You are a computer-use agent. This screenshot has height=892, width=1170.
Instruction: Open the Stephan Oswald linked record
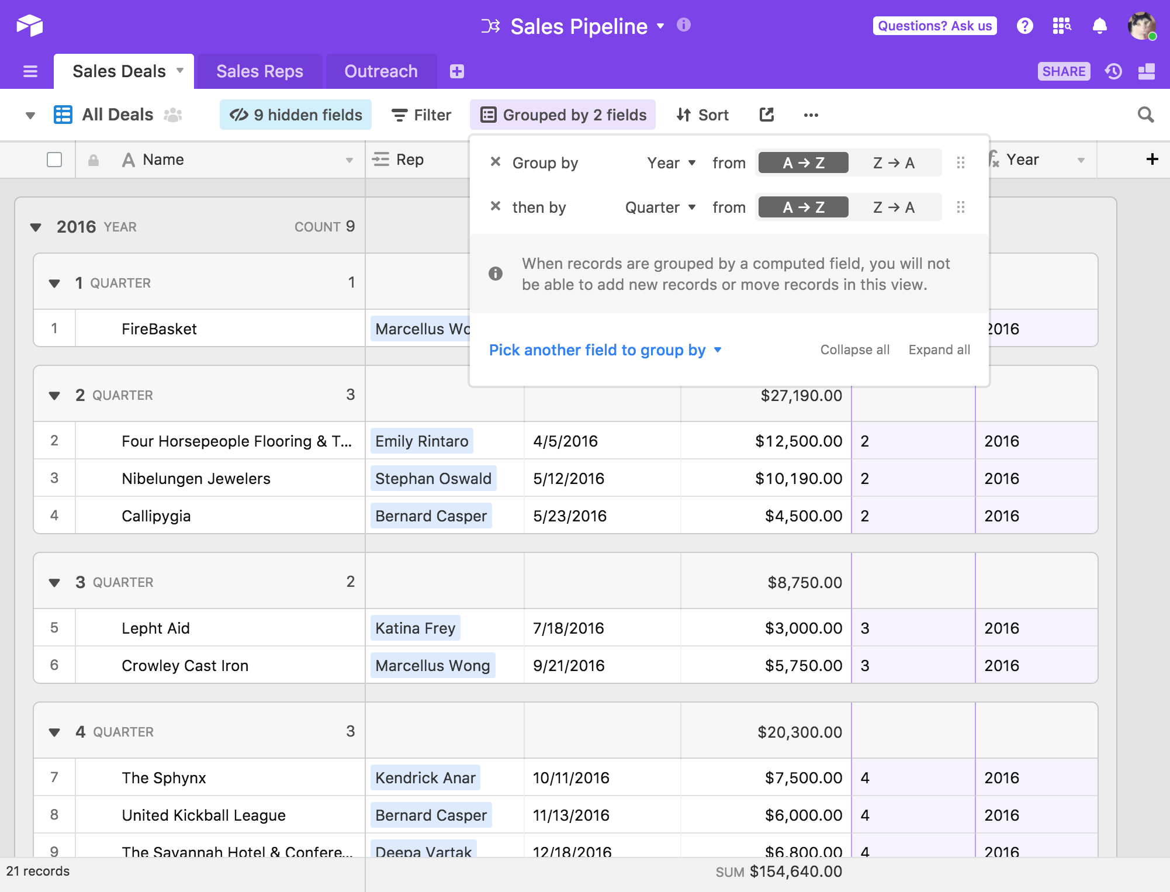pyautogui.click(x=433, y=478)
